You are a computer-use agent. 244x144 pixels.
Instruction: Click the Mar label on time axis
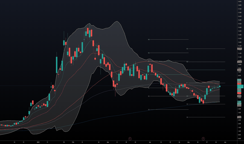tap(108, 142)
